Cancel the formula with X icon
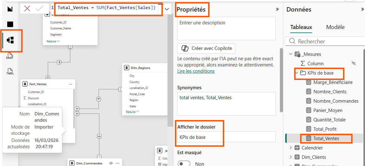Image resolution: width=365 pixels, height=166 pixels. [x=27, y=9]
